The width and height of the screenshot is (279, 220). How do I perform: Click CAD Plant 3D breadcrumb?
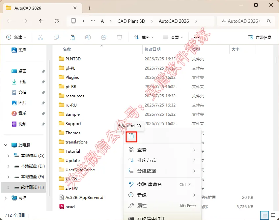coord(131,21)
